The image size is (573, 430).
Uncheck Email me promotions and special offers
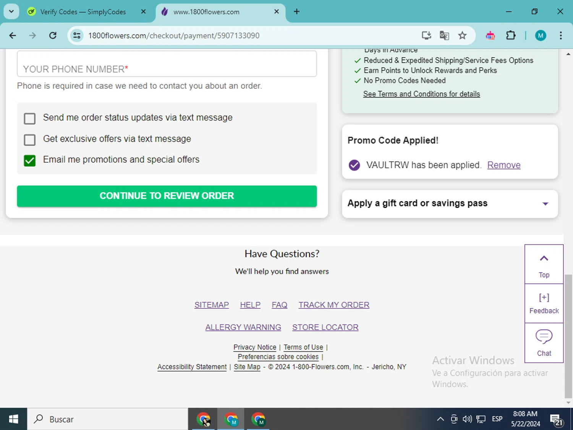(x=29, y=161)
